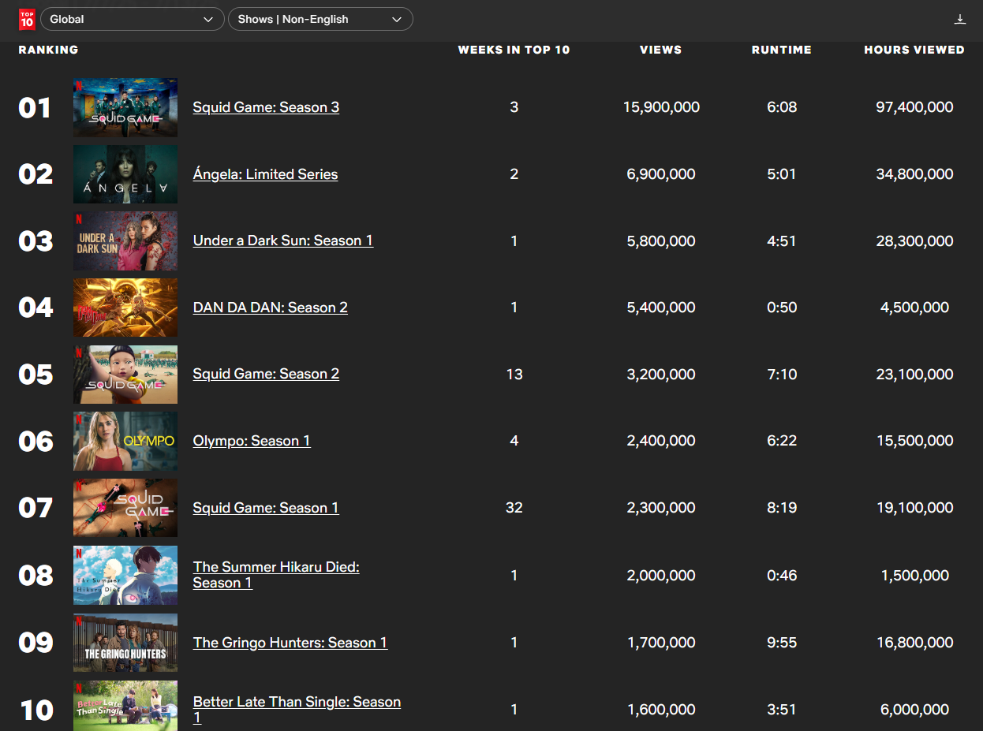Open Olympo: Season 1 link
This screenshot has width=983, height=731.
pyautogui.click(x=252, y=441)
